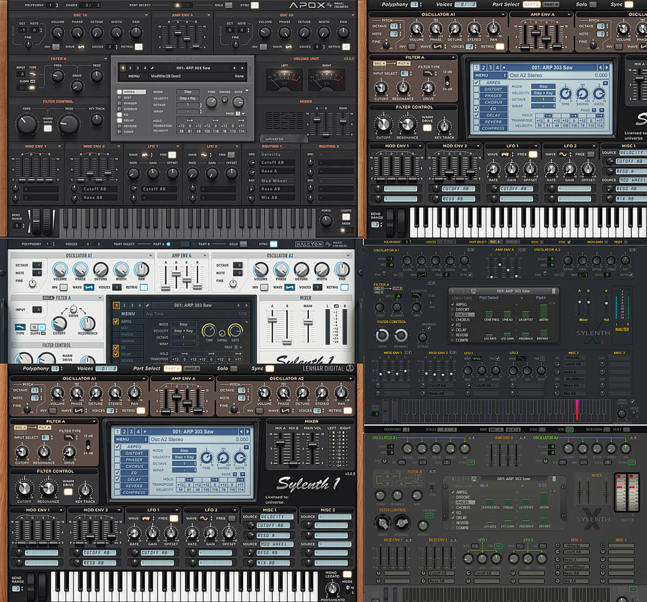This screenshot has height=602, width=647.
Task: Click Oscillator A1 wave icon in Halcyon skin
Action: [x=89, y=288]
